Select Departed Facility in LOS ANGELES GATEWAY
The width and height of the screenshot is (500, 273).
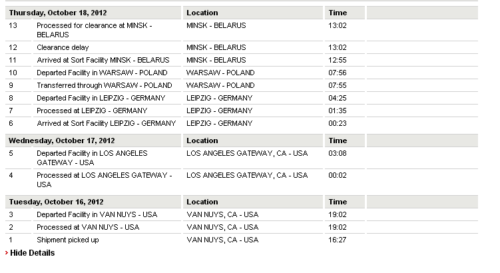click(x=92, y=158)
